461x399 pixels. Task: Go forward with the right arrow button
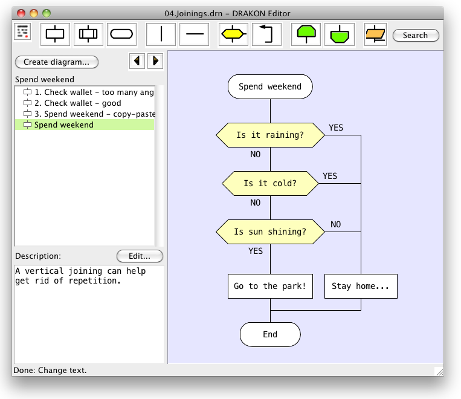click(155, 60)
